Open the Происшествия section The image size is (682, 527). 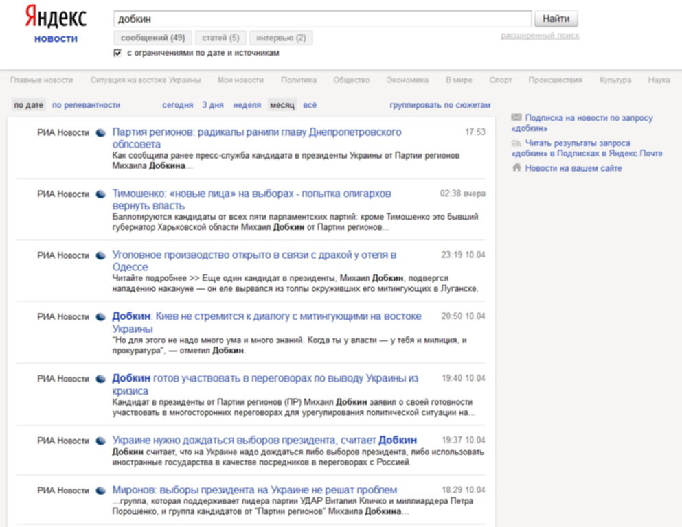click(x=556, y=80)
